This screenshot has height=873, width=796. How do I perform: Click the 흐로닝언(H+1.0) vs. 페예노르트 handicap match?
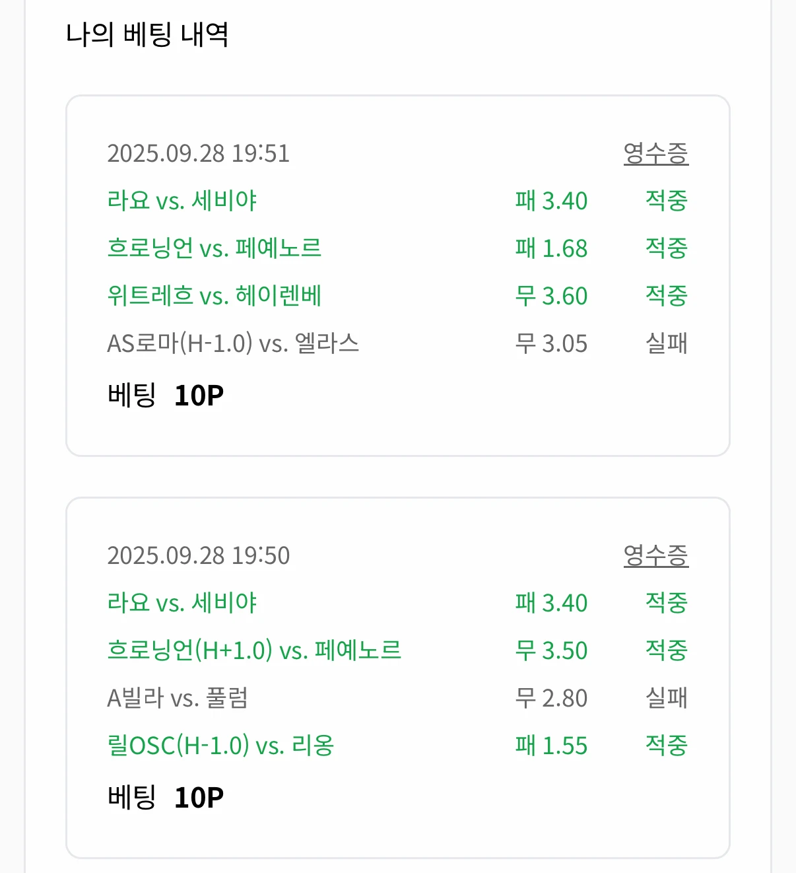(254, 650)
